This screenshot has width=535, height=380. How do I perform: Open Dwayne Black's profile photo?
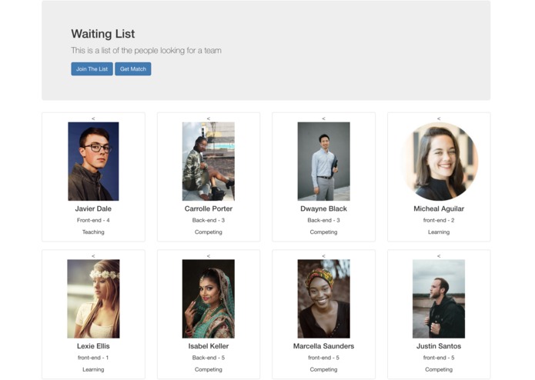click(x=323, y=162)
